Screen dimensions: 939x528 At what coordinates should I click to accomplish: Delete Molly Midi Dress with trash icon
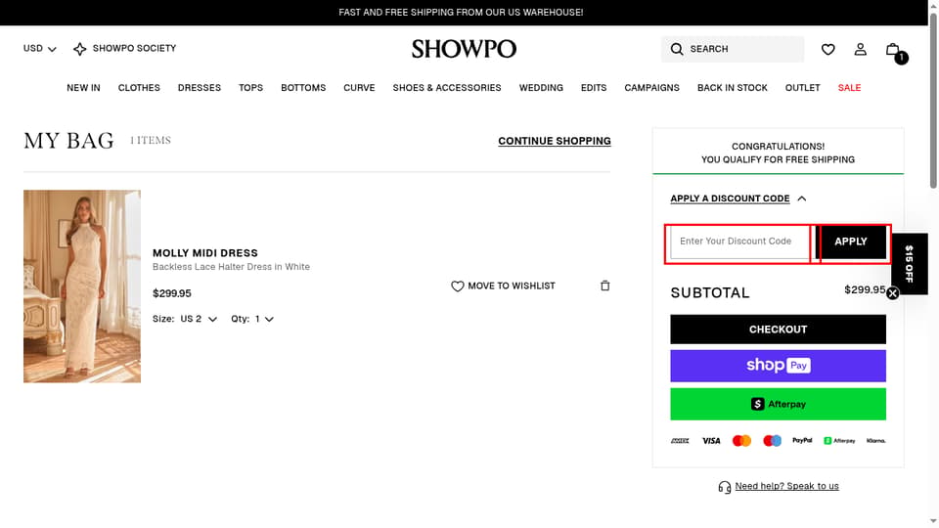coord(604,286)
